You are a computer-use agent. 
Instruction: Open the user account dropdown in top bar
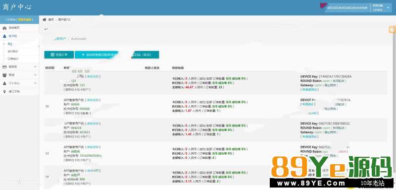381,8
